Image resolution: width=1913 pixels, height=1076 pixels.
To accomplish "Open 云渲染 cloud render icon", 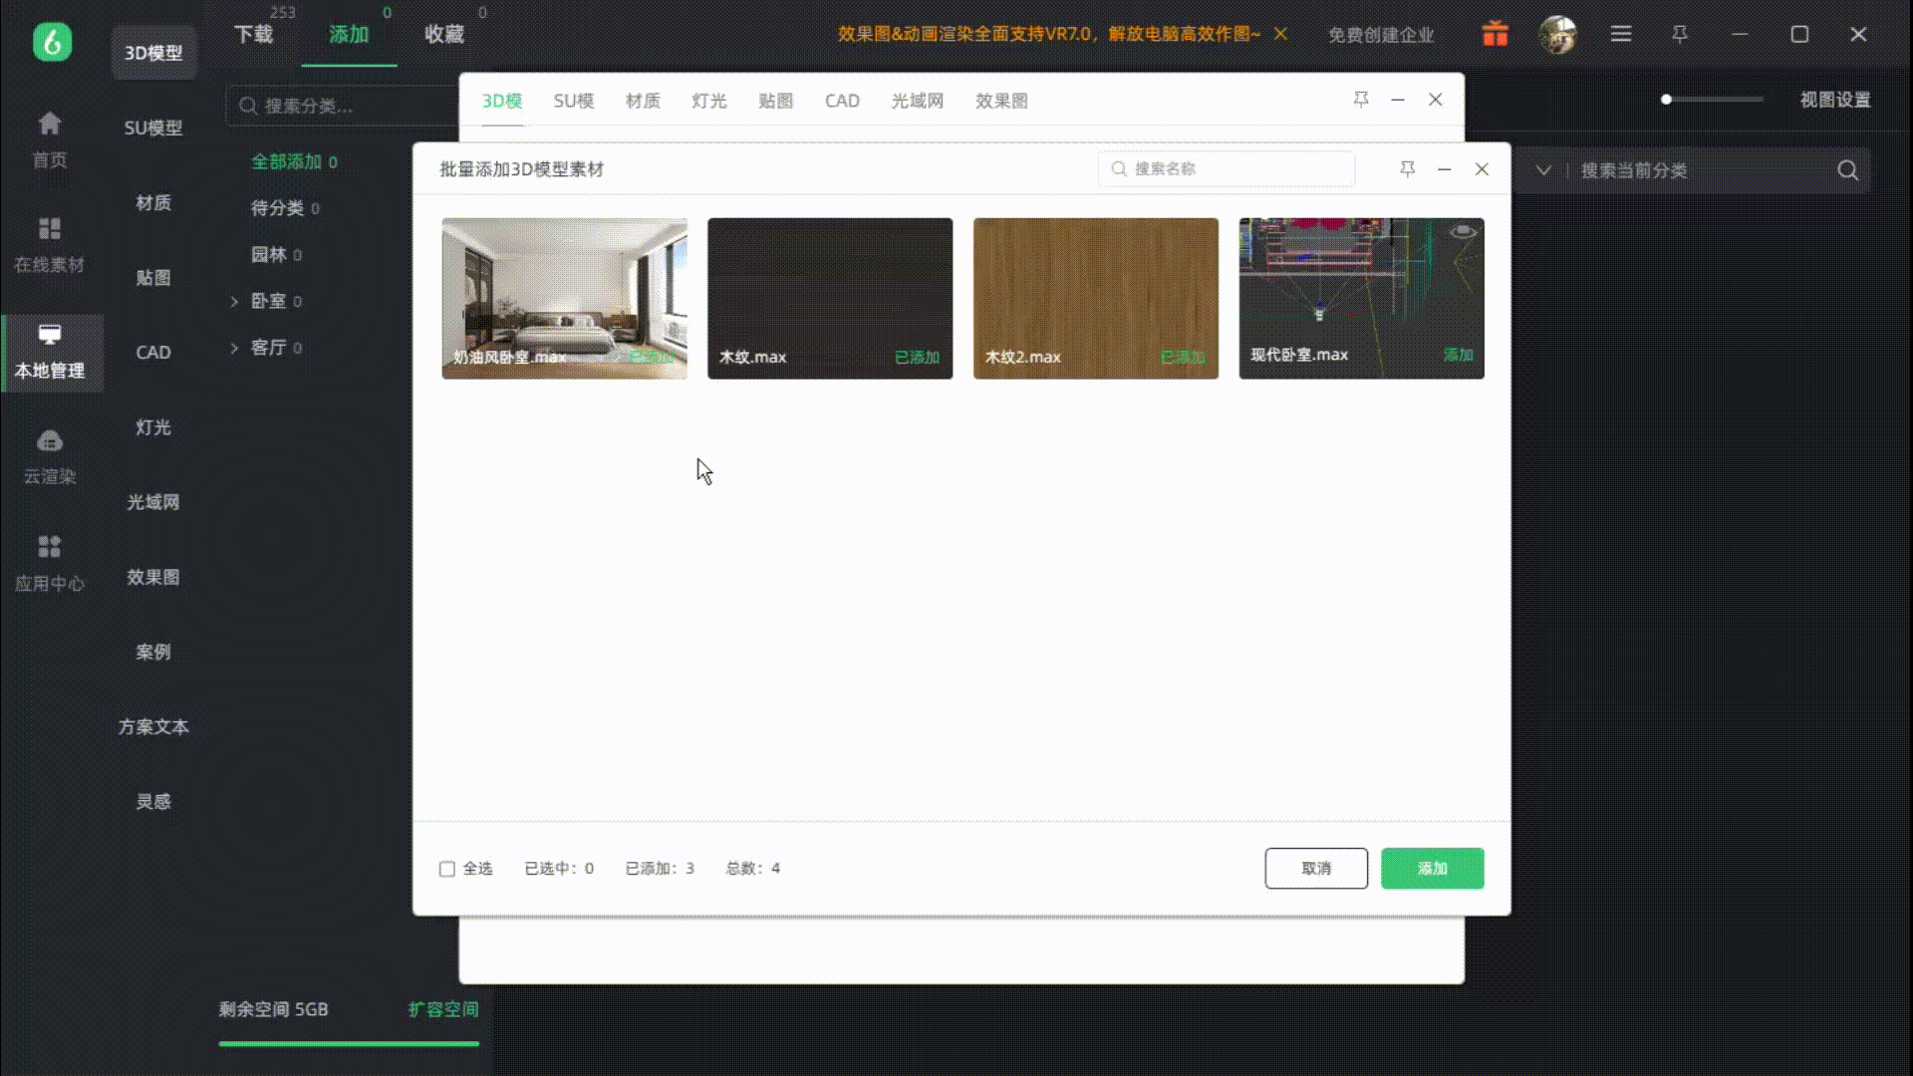I will pyautogui.click(x=50, y=440).
